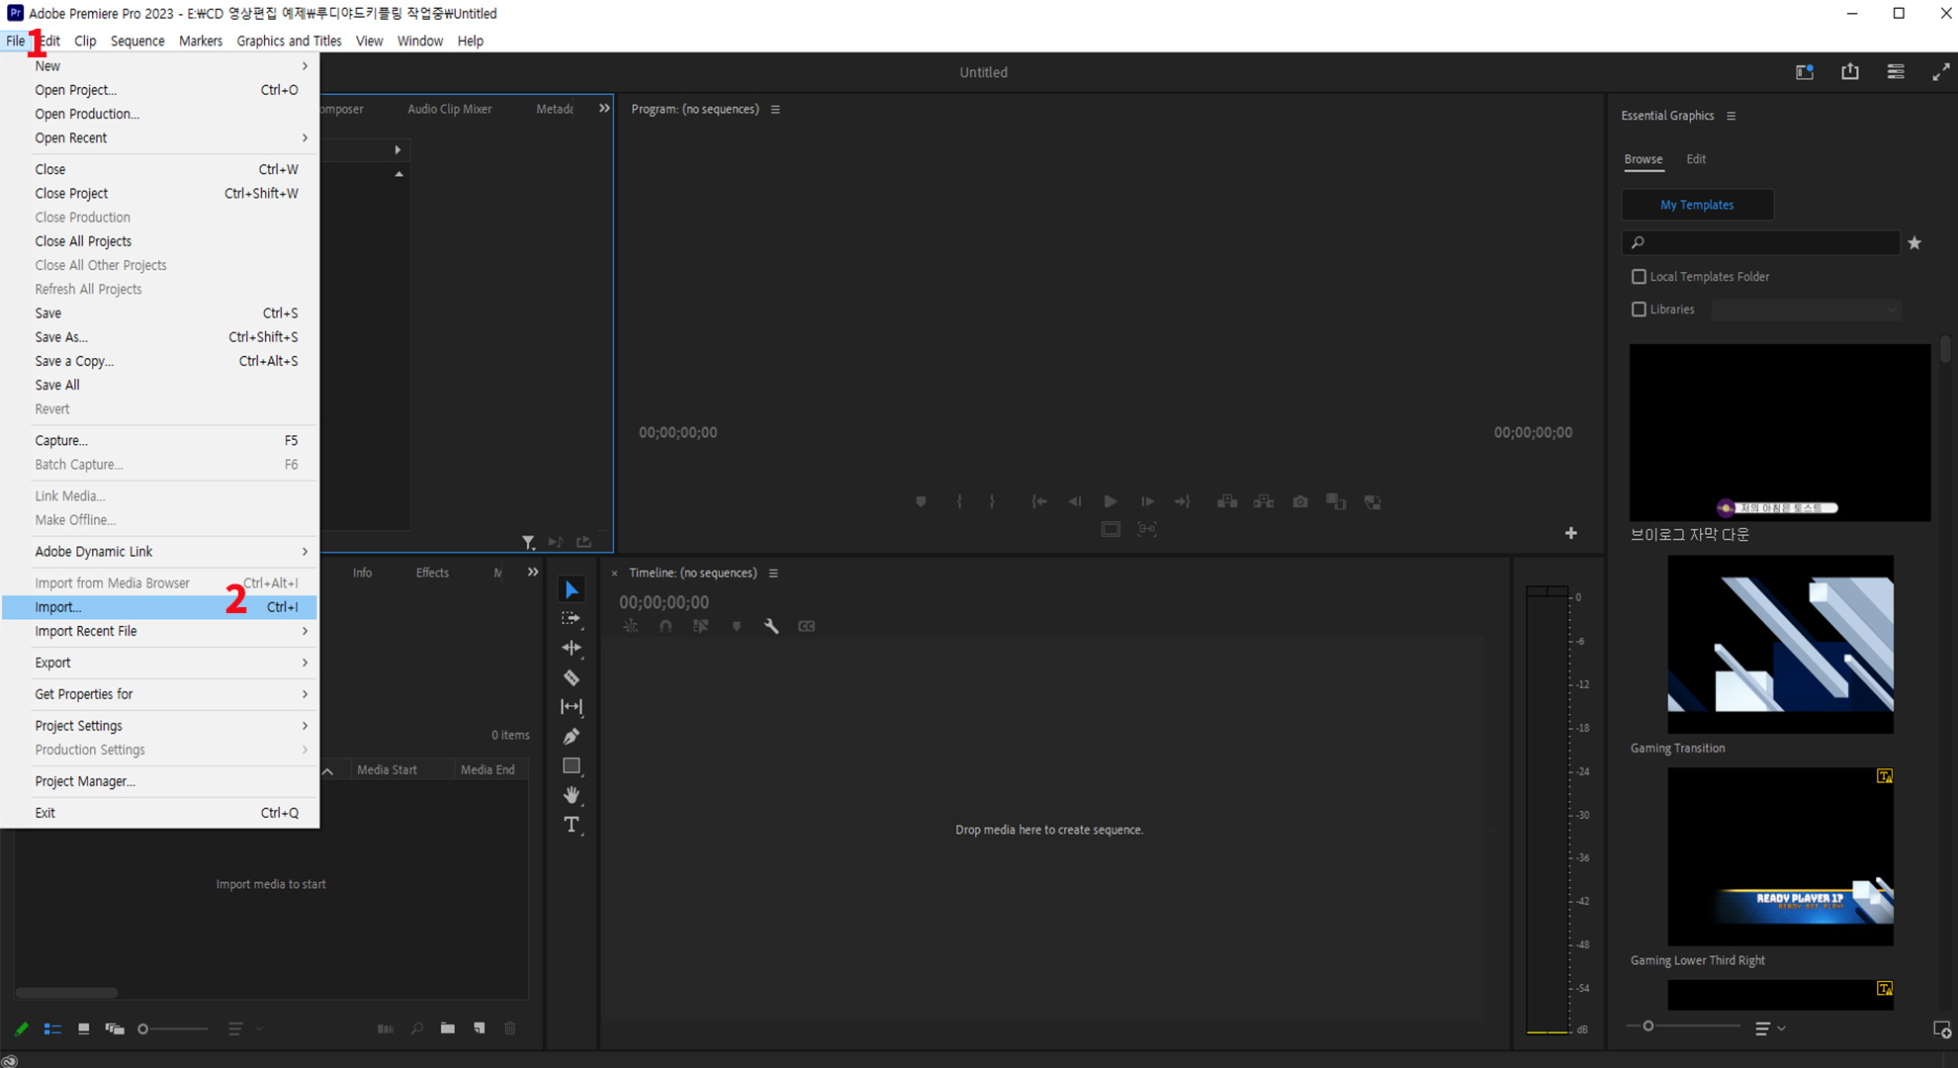The height and width of the screenshot is (1068, 1958).
Task: Select the Razor tool
Action: 572,677
